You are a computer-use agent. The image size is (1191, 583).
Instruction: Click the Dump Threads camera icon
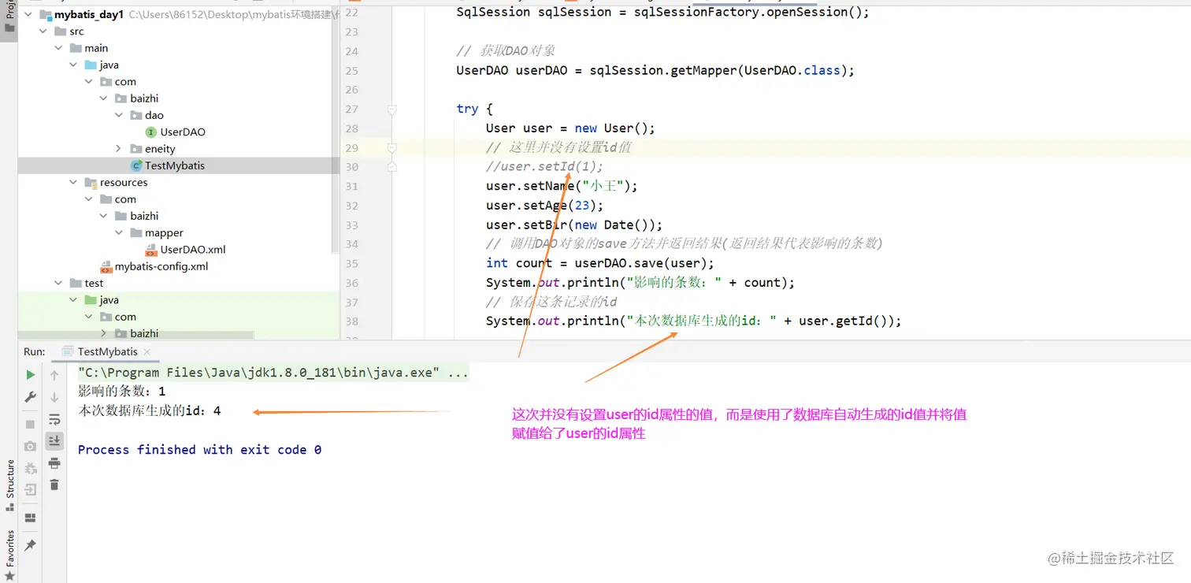coord(31,446)
